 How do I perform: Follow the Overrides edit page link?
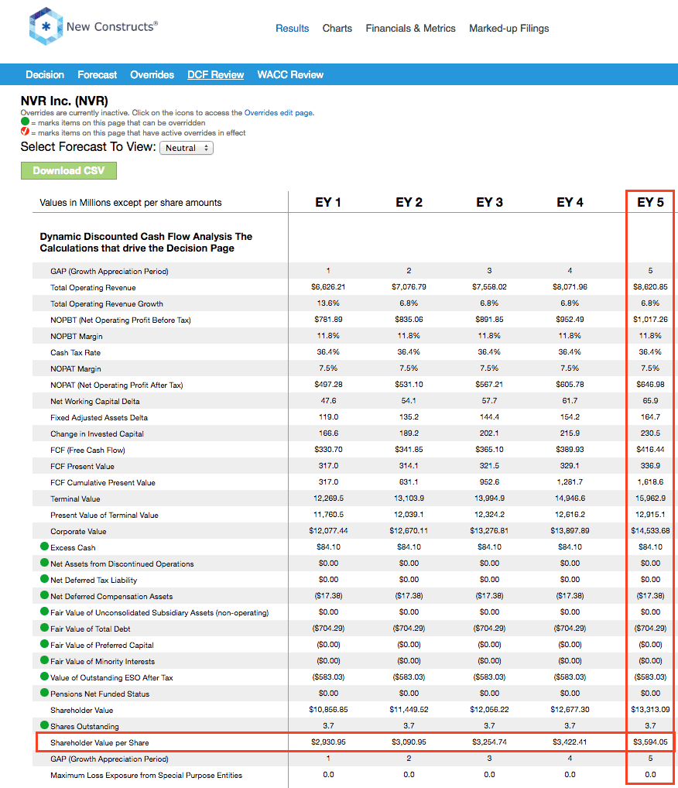(x=279, y=113)
